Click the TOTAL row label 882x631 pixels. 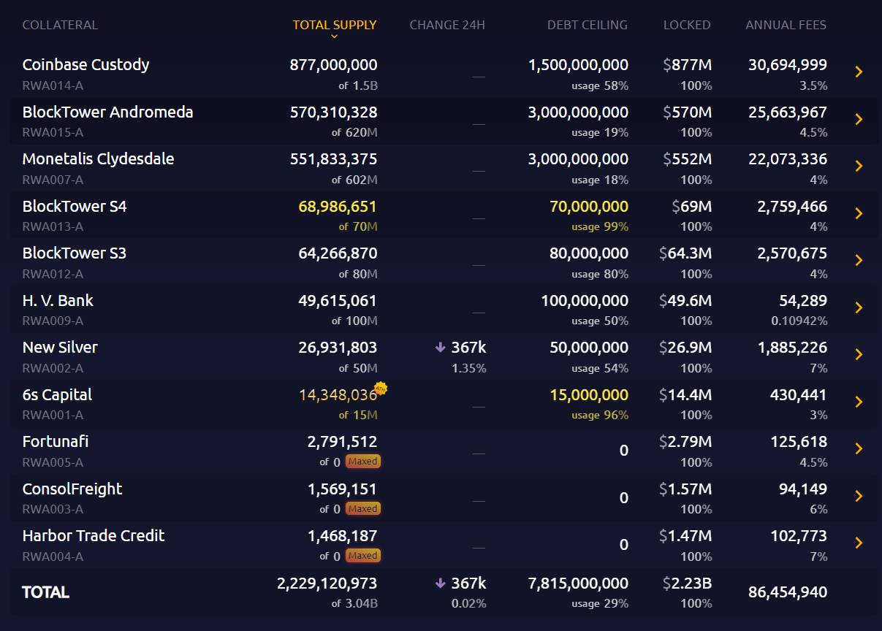(46, 592)
